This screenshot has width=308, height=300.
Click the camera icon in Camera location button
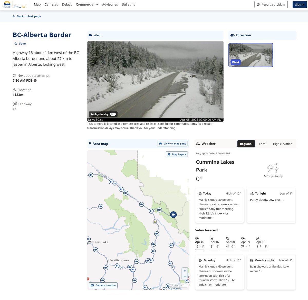pos(92,285)
